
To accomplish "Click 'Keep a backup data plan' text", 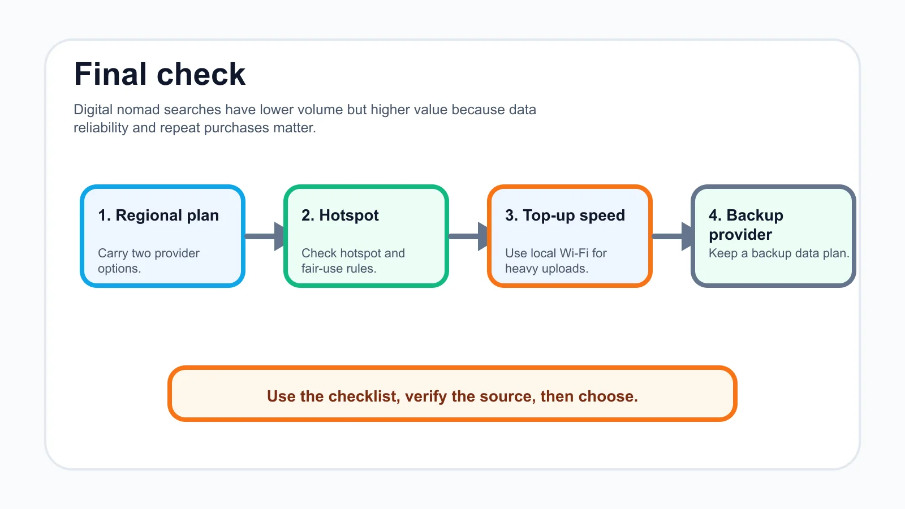I will [779, 253].
